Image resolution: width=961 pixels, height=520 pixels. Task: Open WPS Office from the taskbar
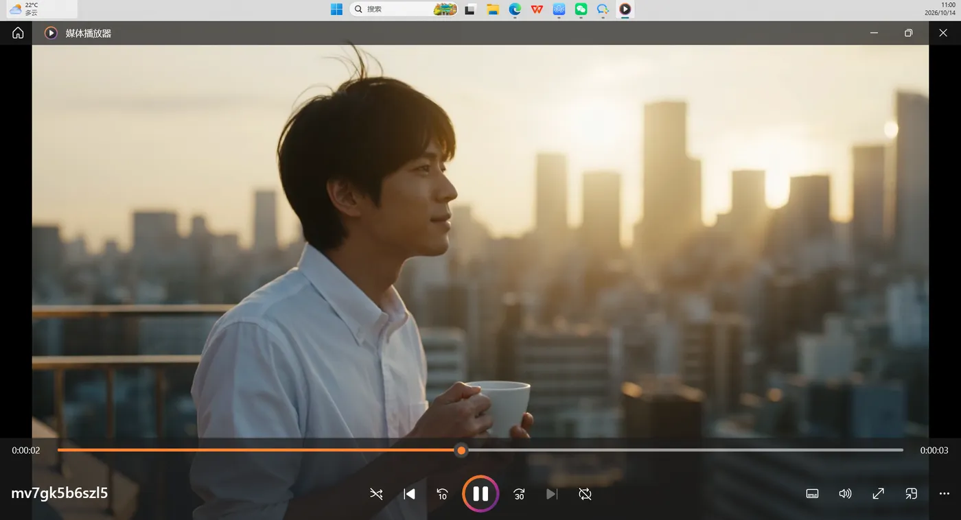point(537,10)
